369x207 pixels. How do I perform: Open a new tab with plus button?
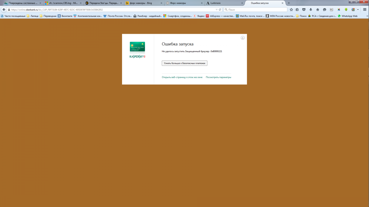coord(289,3)
